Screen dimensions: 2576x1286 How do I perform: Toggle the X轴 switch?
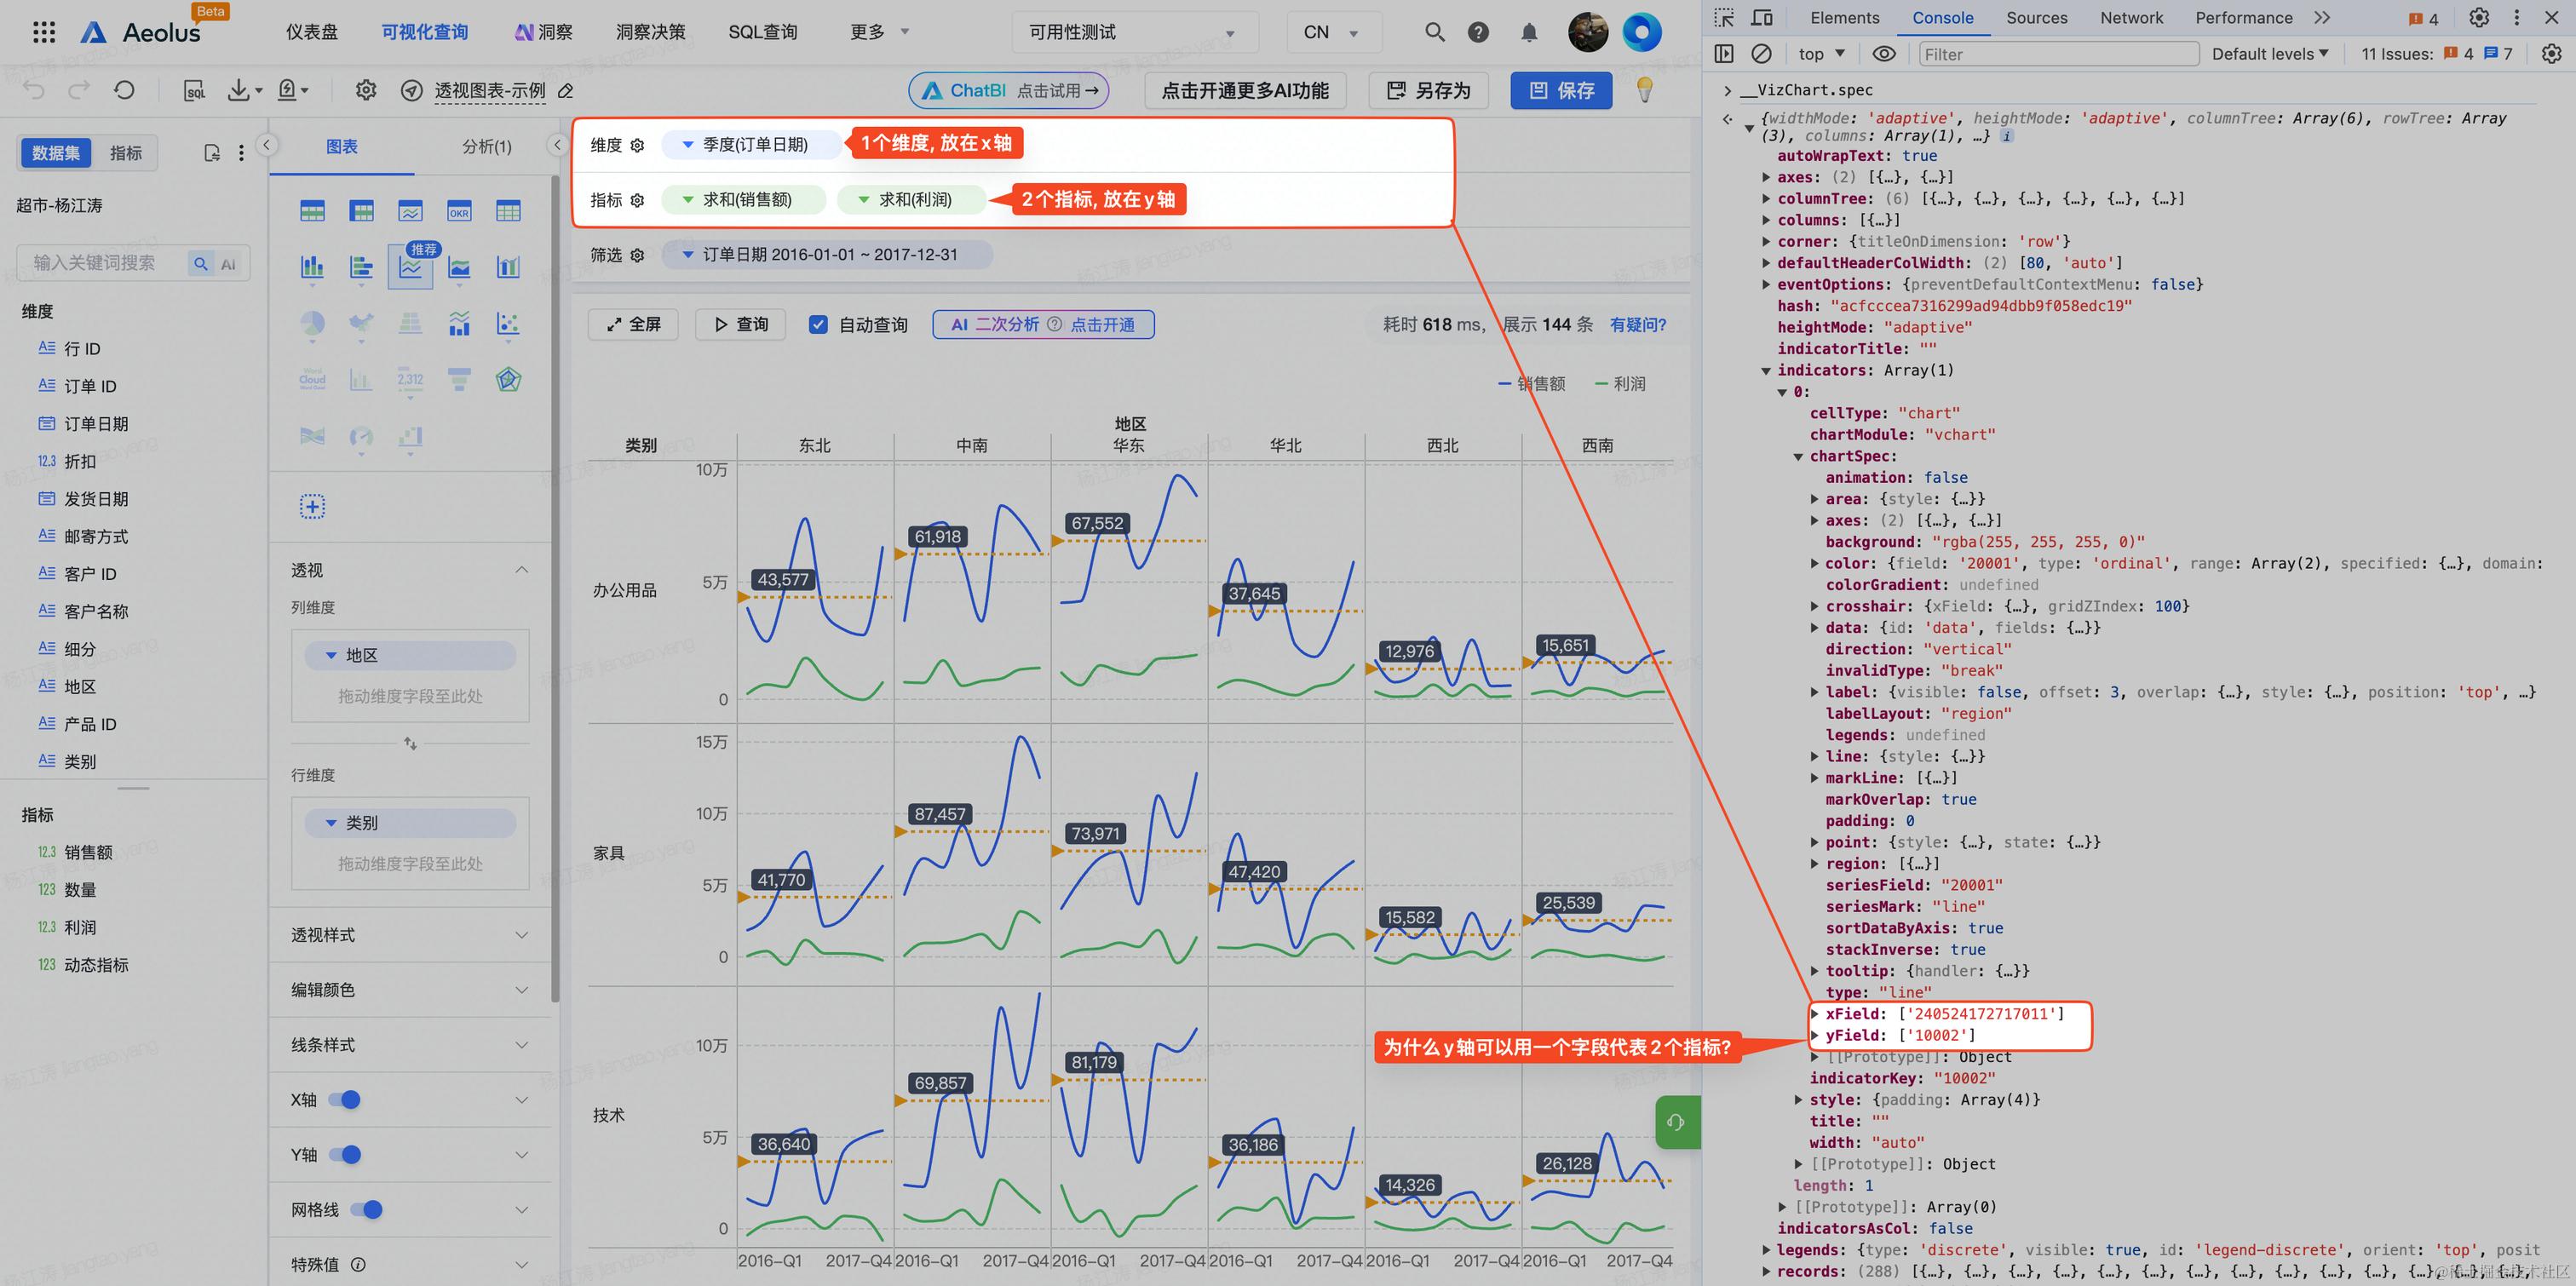pyautogui.click(x=345, y=1100)
